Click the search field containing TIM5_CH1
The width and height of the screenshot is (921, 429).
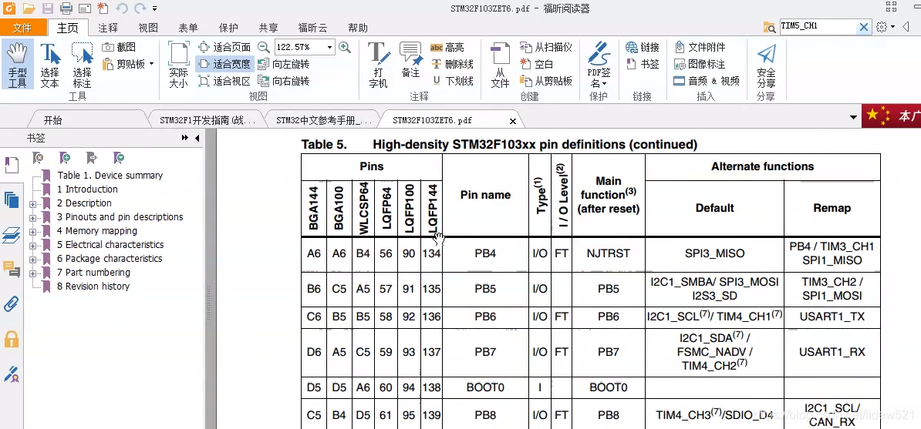point(817,26)
